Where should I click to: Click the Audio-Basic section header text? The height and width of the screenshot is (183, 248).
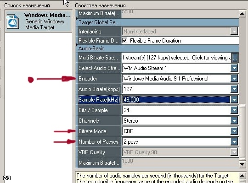91,48
